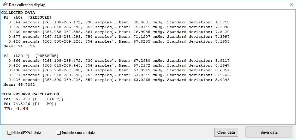Close the Data collection display window

pyautogui.click(x=291, y=5)
